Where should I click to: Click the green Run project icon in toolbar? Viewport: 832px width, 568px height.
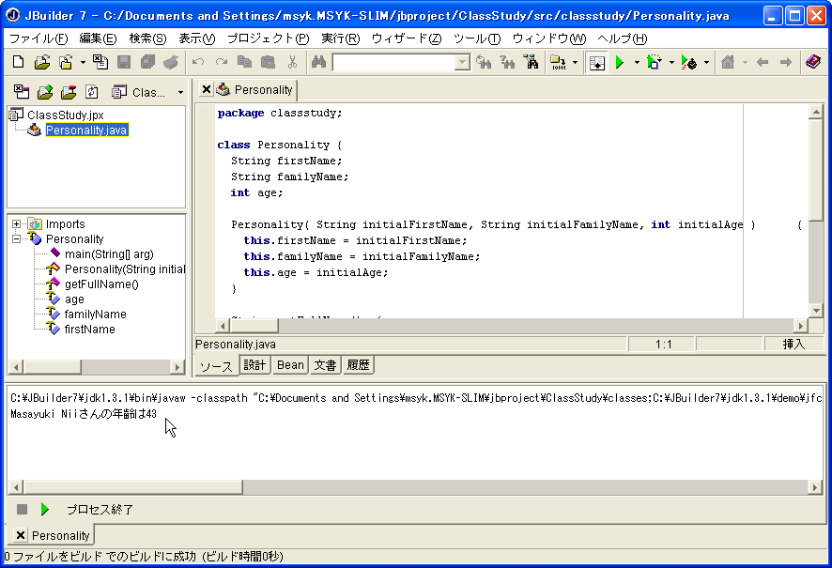(x=619, y=62)
